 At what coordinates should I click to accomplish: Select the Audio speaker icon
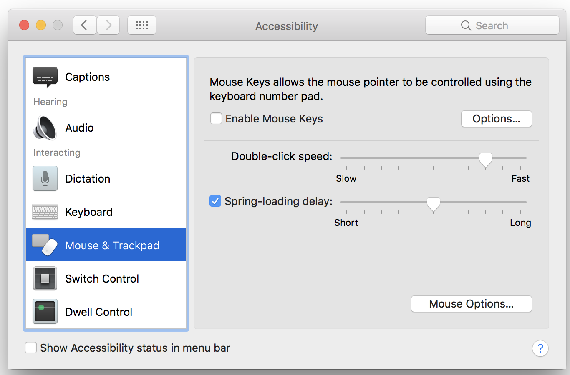pos(45,128)
